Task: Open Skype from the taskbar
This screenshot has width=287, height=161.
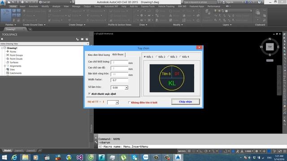Action: point(135,157)
